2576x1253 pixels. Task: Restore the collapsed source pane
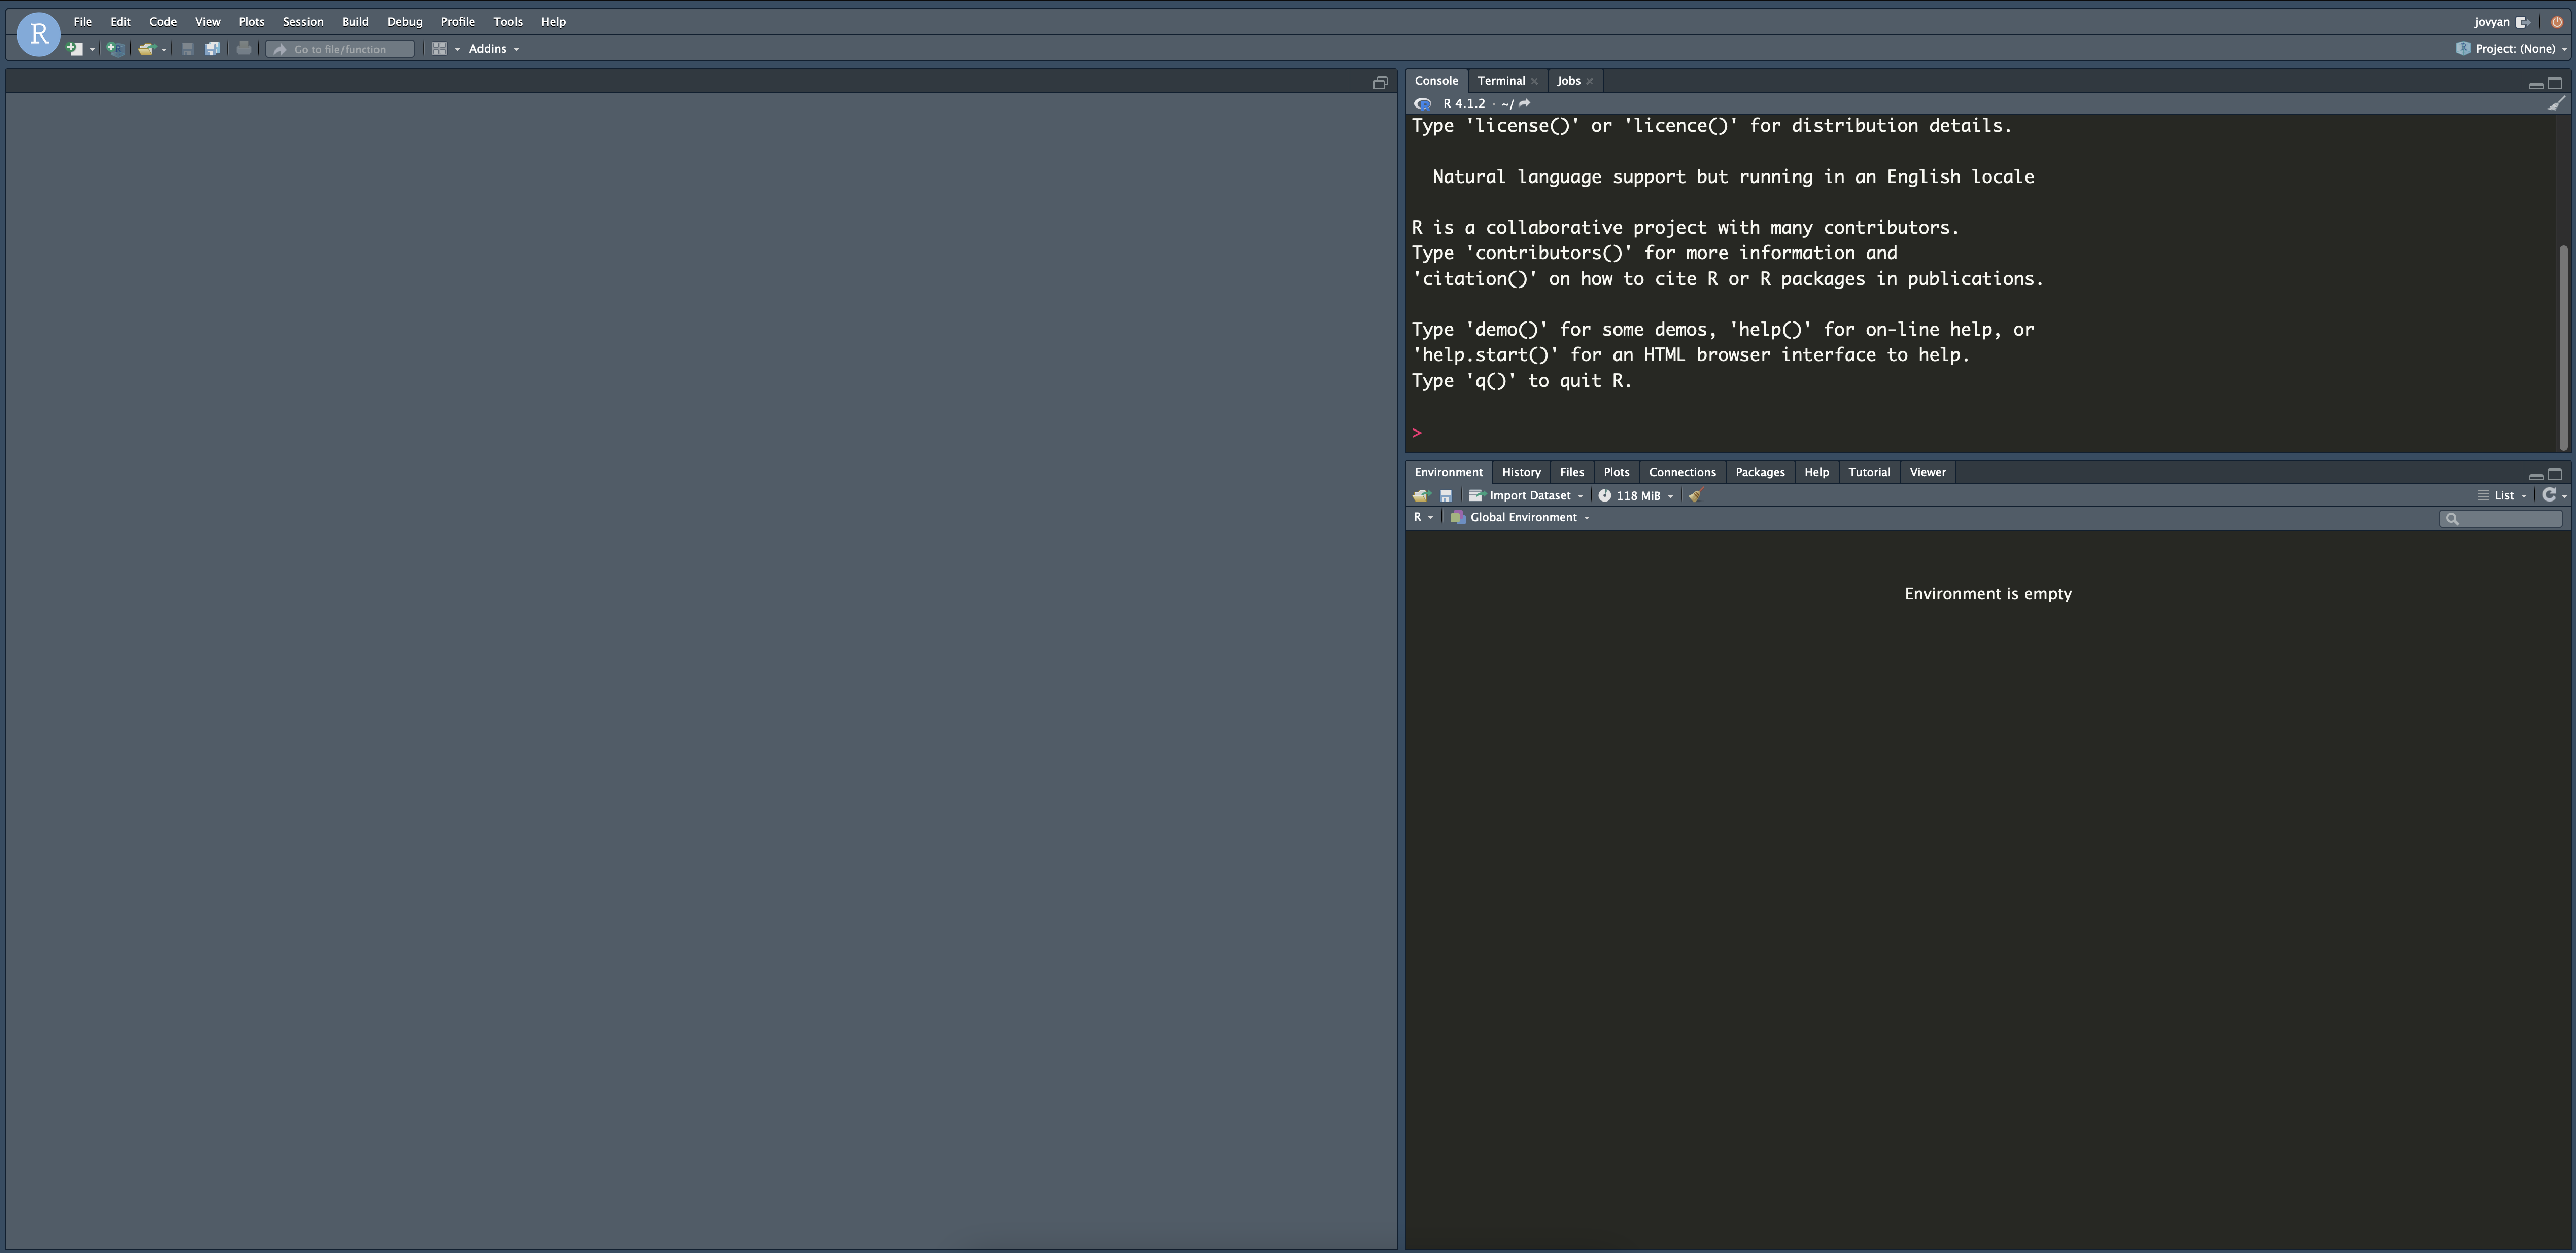pyautogui.click(x=1380, y=82)
